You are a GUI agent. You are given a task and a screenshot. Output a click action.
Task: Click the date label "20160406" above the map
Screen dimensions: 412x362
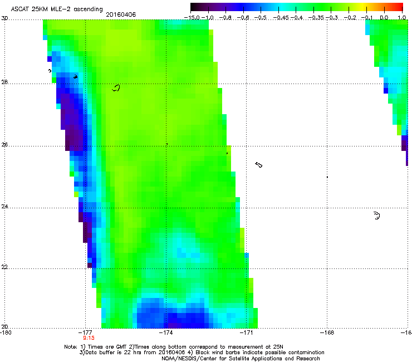pos(121,14)
